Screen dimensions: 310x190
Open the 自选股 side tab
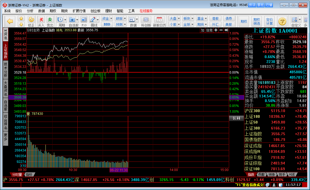point(5,105)
